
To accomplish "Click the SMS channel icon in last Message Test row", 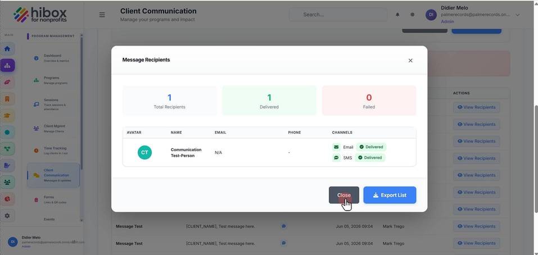I will coord(283,243).
